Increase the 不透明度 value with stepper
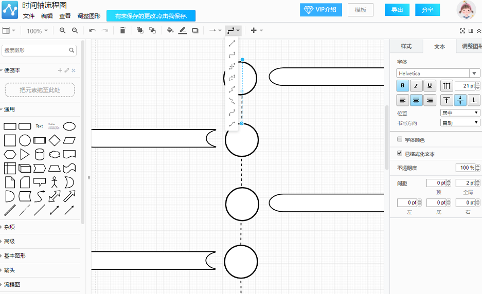Screen dimensions: 482x294 pyautogui.click(x=478, y=166)
